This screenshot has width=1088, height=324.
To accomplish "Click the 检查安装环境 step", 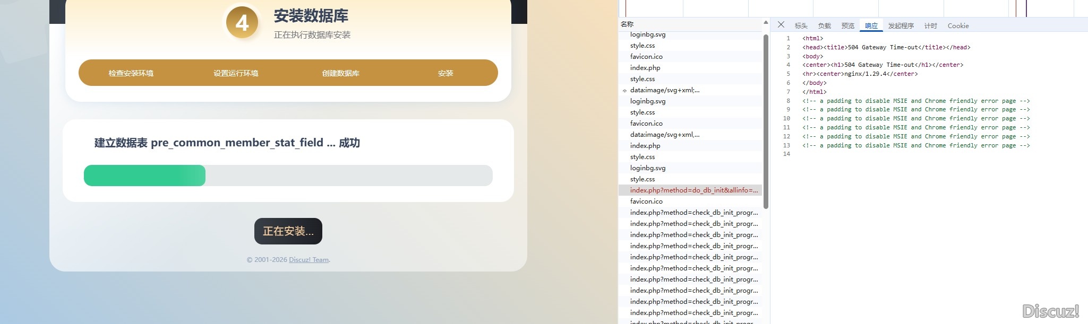I will 131,73.
